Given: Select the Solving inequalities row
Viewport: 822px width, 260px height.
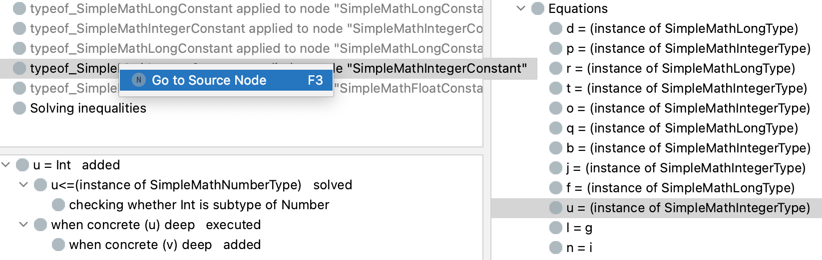Looking at the screenshot, I should 88,108.
